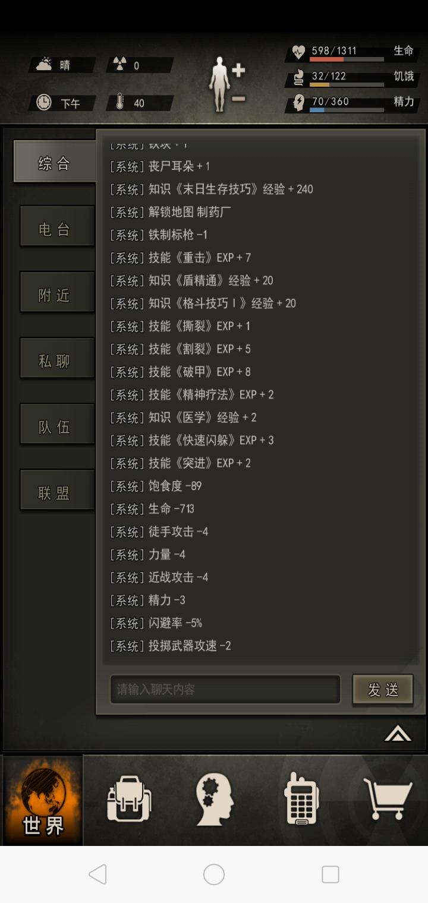The width and height of the screenshot is (428, 903).
Task: Open the shopping cart store icon
Action: [388, 800]
